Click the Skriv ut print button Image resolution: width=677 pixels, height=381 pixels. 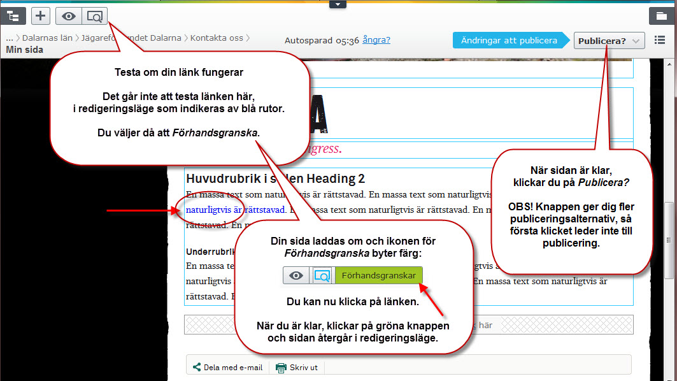click(x=297, y=367)
